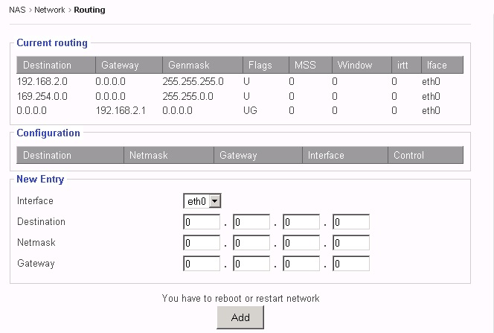Click second octet field of Gateway
494x333 pixels.
pos(251,264)
